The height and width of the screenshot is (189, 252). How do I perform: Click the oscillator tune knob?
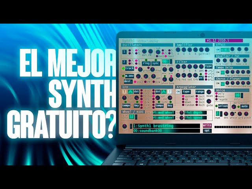(x=171, y=80)
